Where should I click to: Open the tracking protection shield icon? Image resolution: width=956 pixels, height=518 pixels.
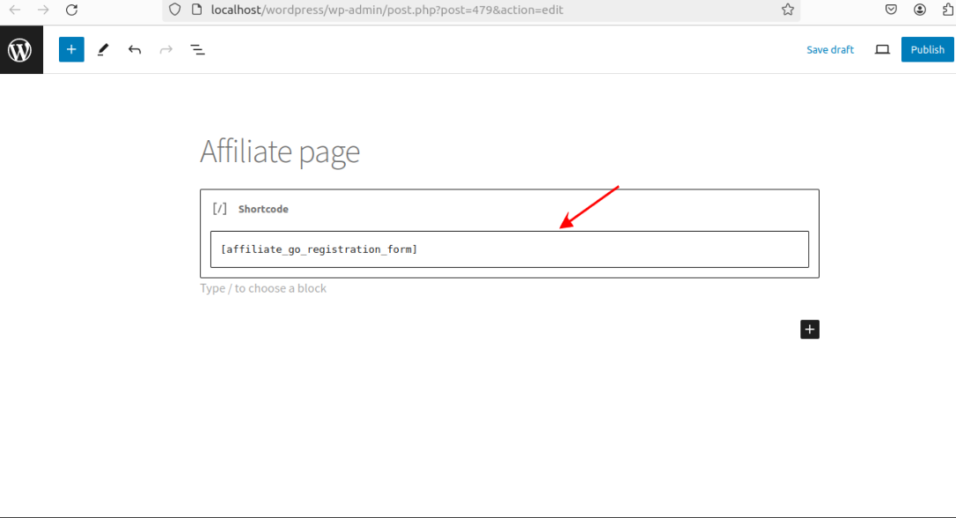(x=174, y=10)
